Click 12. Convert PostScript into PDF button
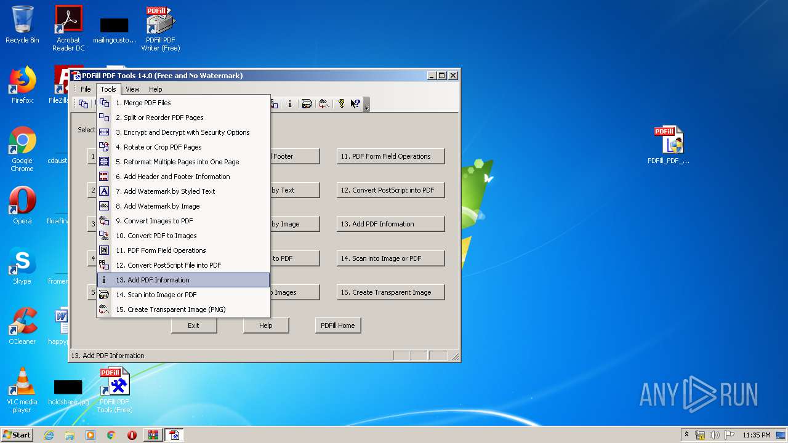The width and height of the screenshot is (788, 443). tap(390, 190)
